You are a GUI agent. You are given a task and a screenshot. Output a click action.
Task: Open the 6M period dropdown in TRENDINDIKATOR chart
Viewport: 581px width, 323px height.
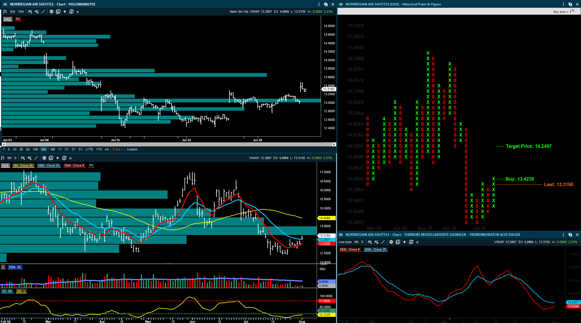[x=356, y=242]
